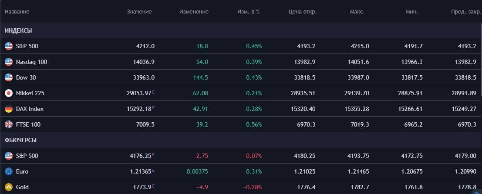Click the Japan flag icon for Nikkei 225
This screenshot has height=194, width=482.
pyautogui.click(x=8, y=93)
